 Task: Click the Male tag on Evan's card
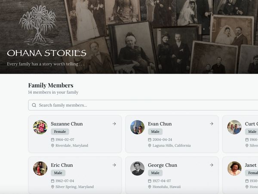point(155,132)
